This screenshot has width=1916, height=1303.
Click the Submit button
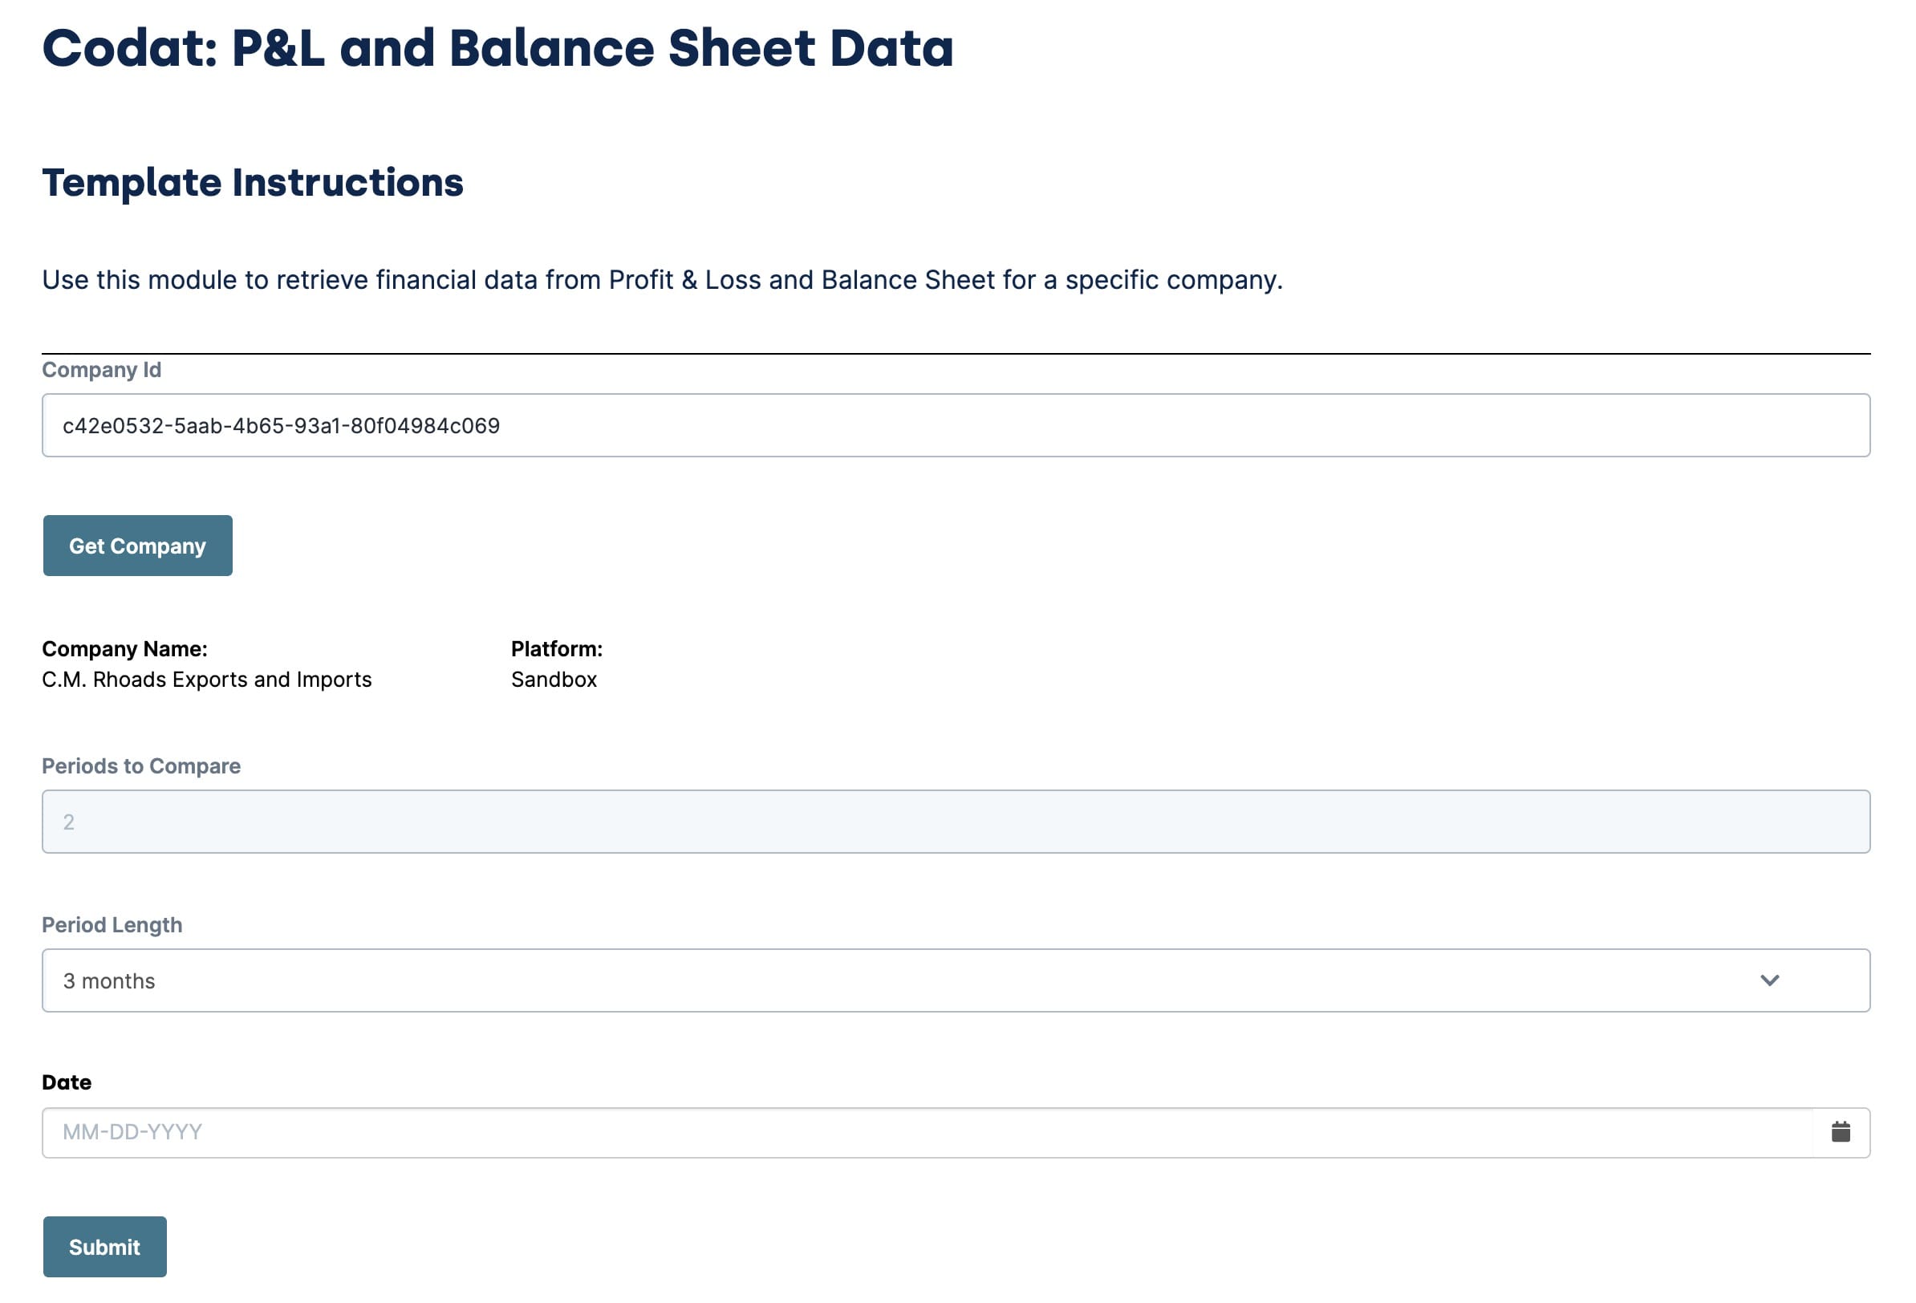pyautogui.click(x=104, y=1246)
